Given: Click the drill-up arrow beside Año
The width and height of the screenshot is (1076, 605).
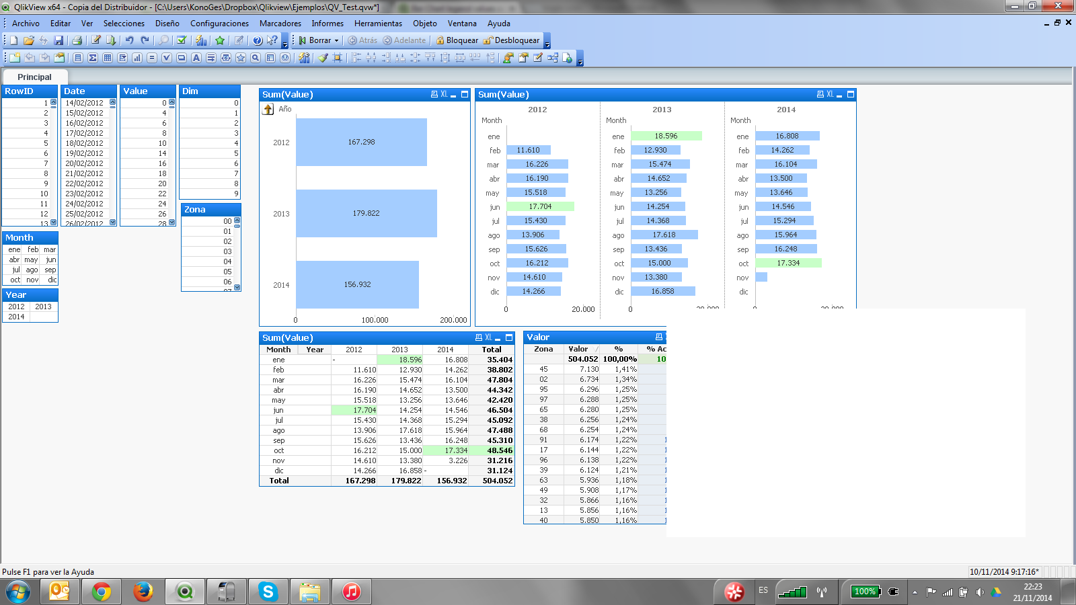Looking at the screenshot, I should tap(268, 109).
